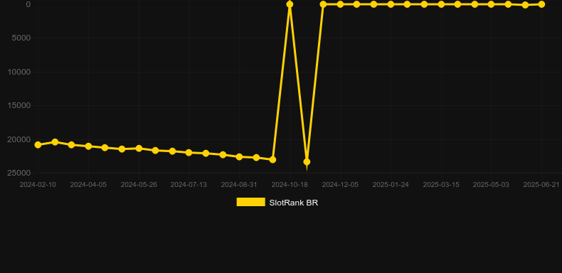Pick the data point at 2025-03-15
This screenshot has width=562, height=273.
click(x=441, y=4)
